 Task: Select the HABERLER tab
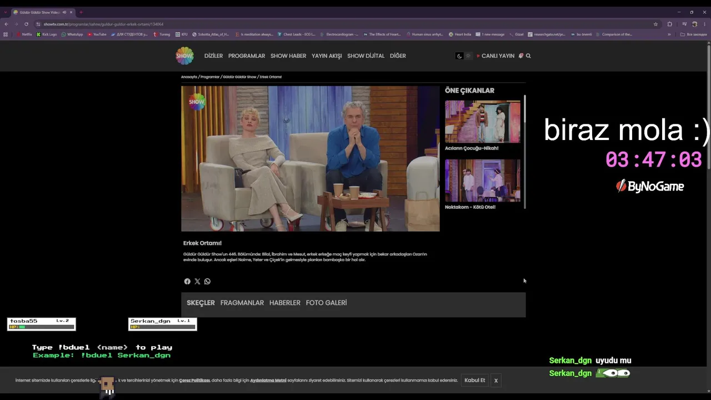pyautogui.click(x=285, y=303)
